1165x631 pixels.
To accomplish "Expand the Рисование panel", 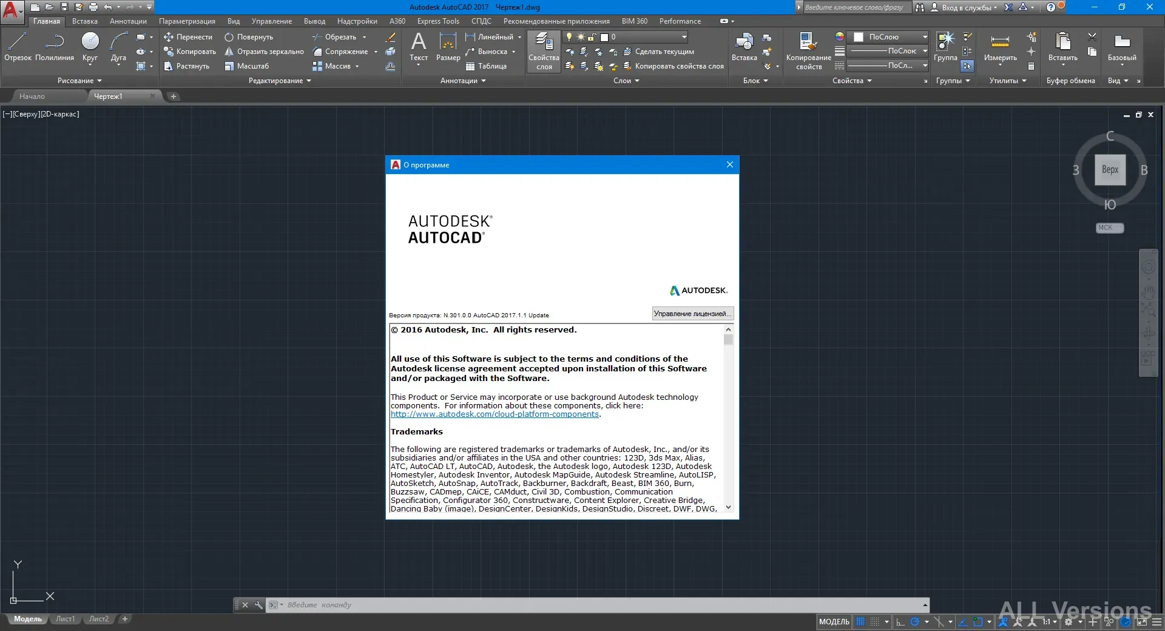I will [x=79, y=81].
